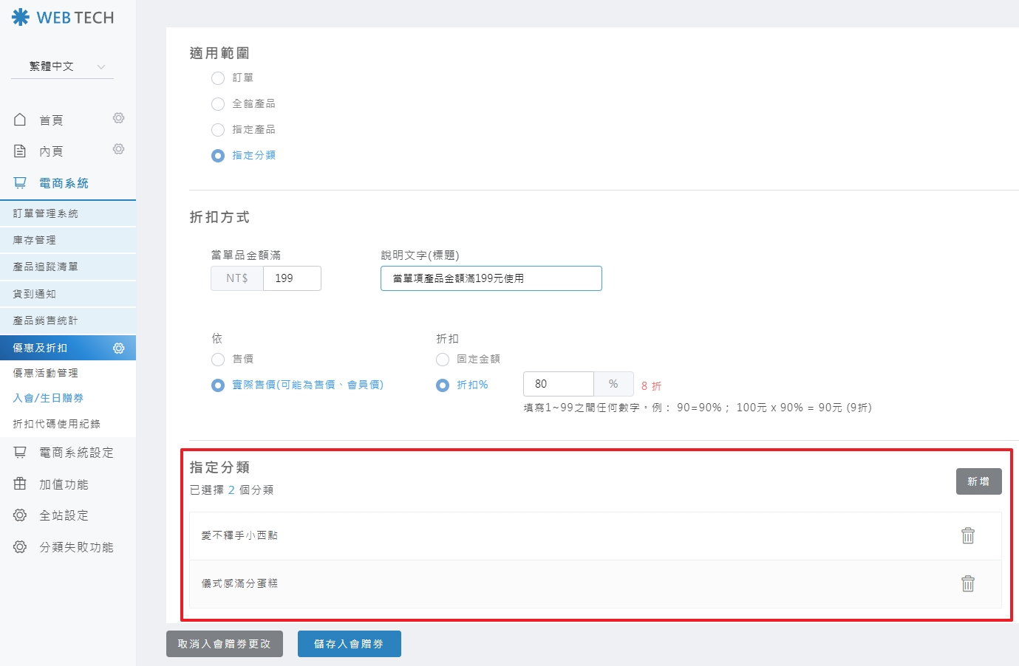Click the WEB TECH logo

[63, 18]
